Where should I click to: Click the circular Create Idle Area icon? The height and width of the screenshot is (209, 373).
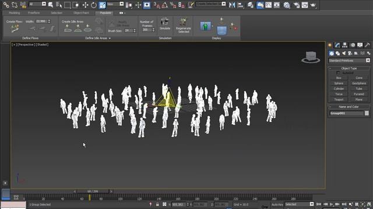point(87,28)
